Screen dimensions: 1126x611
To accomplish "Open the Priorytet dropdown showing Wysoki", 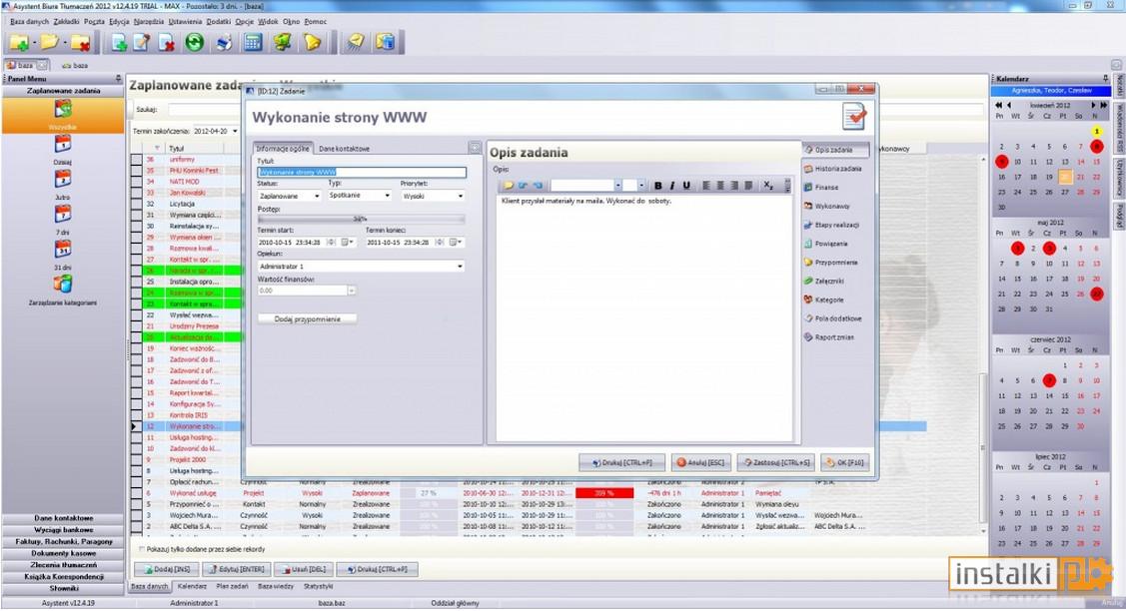I will [x=433, y=196].
